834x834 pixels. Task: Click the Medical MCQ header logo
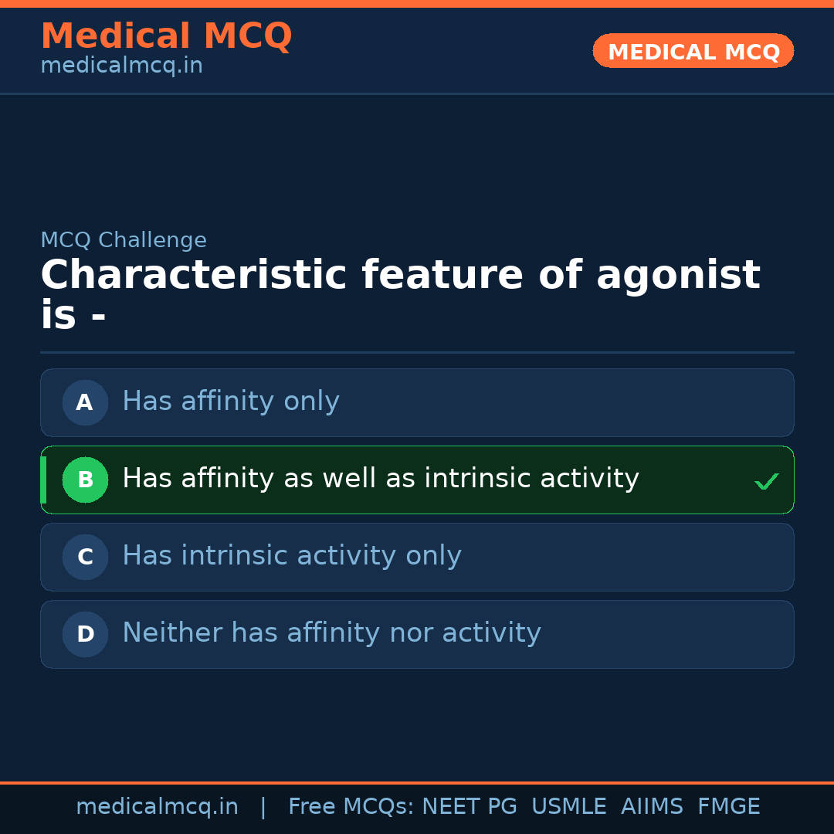click(166, 36)
